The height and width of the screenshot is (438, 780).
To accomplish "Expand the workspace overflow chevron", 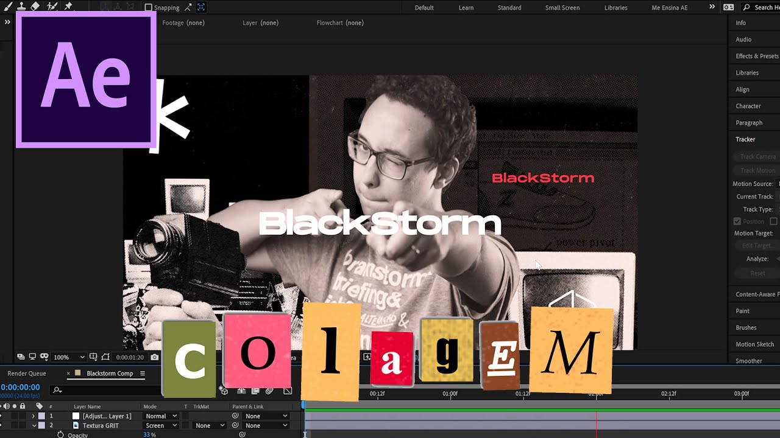I will pos(712,7).
